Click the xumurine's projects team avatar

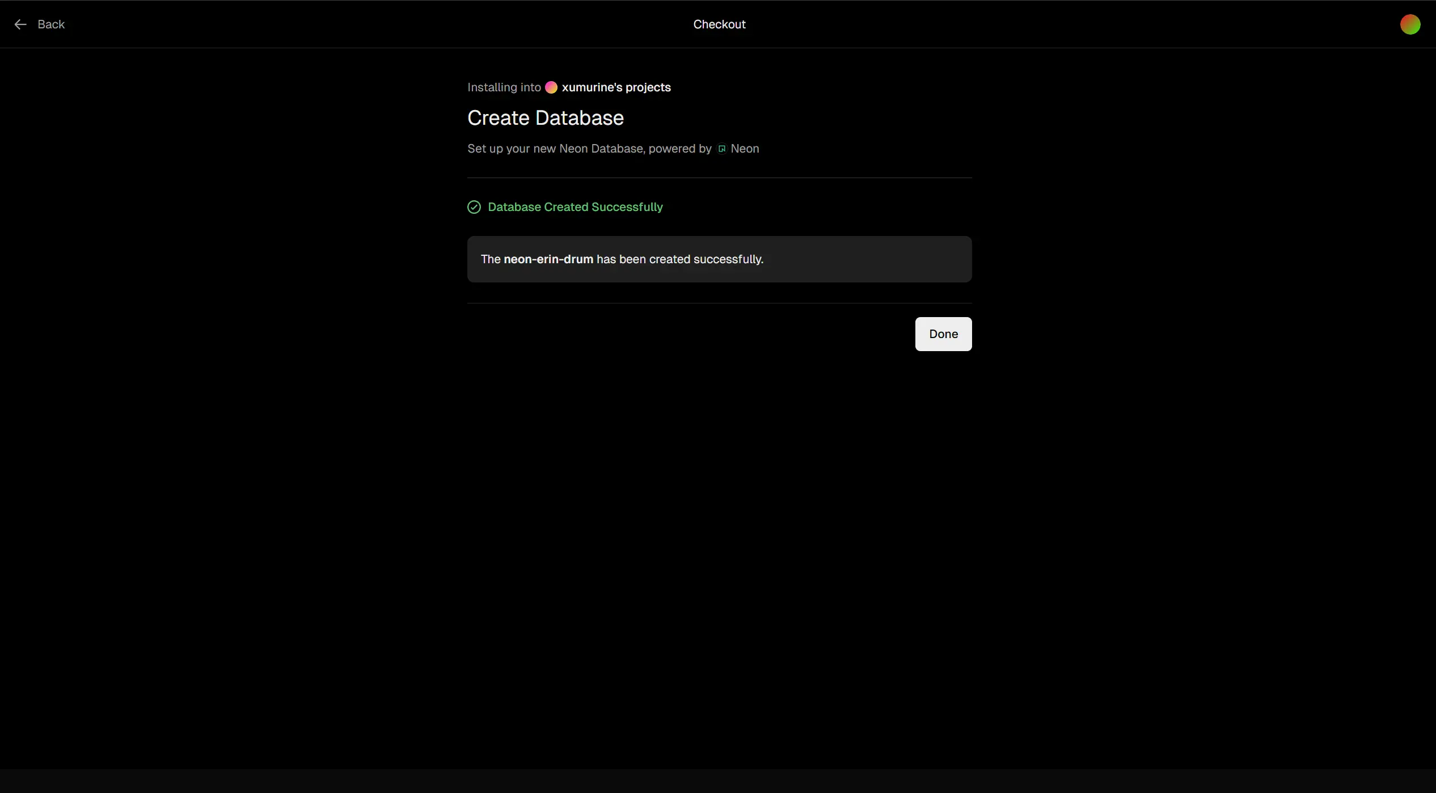click(551, 87)
